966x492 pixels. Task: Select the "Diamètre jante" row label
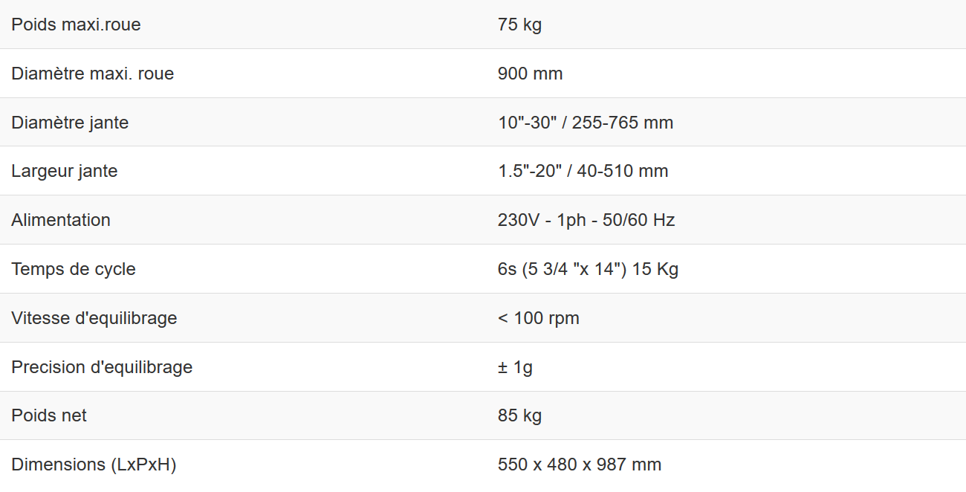pos(70,123)
